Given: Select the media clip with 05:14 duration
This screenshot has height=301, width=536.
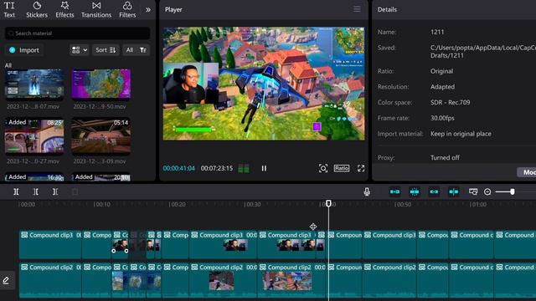Looking at the screenshot, I should click(x=100, y=135).
